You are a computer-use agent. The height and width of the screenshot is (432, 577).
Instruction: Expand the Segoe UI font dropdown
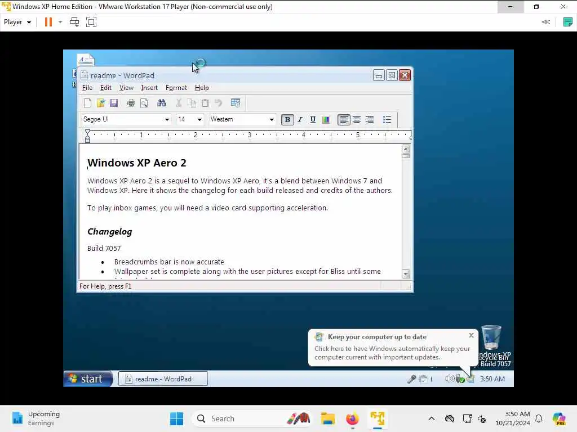point(167,120)
